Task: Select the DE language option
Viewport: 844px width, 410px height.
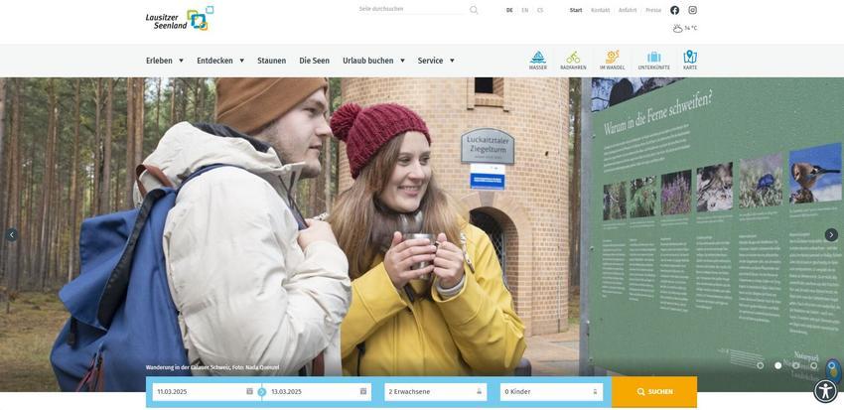Action: 509,10
